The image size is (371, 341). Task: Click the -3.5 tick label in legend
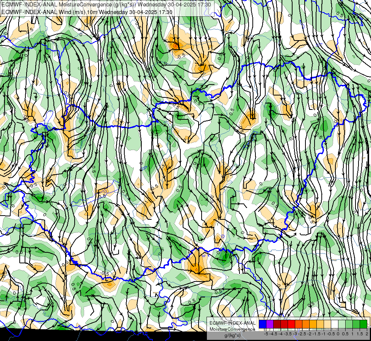(288, 334)
